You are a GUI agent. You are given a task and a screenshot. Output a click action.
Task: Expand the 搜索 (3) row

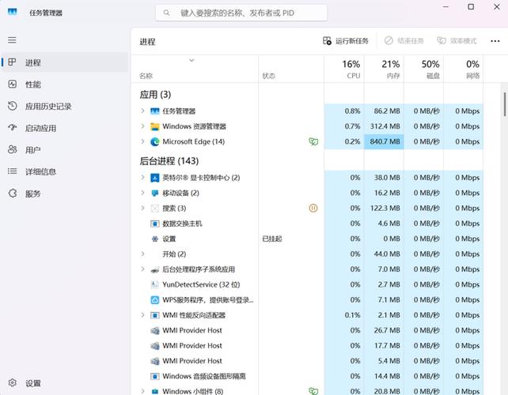click(142, 208)
